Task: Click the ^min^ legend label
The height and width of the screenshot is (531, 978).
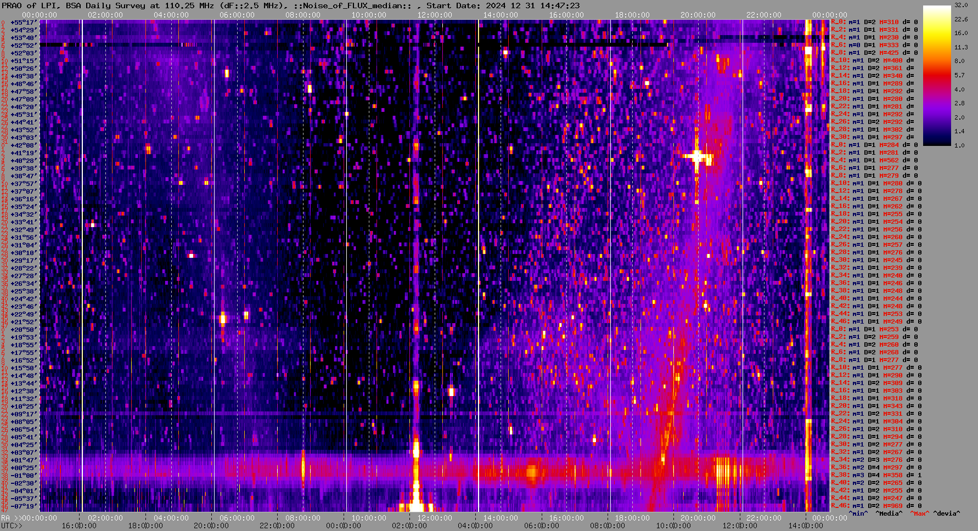Action: click(858, 513)
